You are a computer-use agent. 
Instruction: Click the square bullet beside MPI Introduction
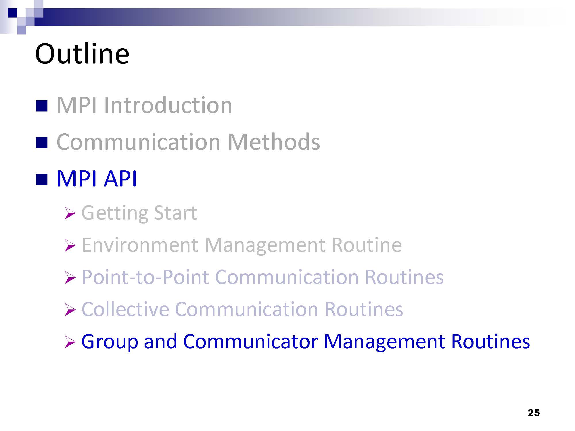(42, 106)
